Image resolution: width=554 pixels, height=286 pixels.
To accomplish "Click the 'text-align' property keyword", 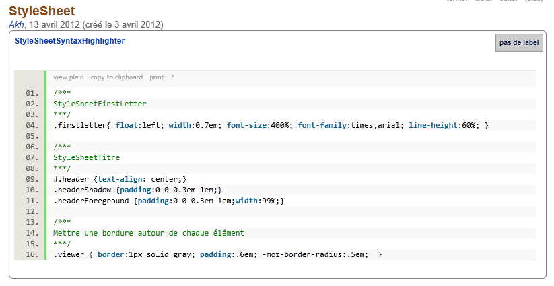I will point(120,179).
